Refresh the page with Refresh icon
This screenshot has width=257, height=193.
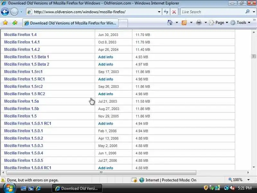click(166, 12)
